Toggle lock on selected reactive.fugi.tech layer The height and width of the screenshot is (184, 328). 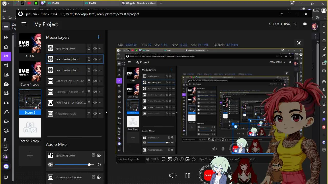coord(89,59)
